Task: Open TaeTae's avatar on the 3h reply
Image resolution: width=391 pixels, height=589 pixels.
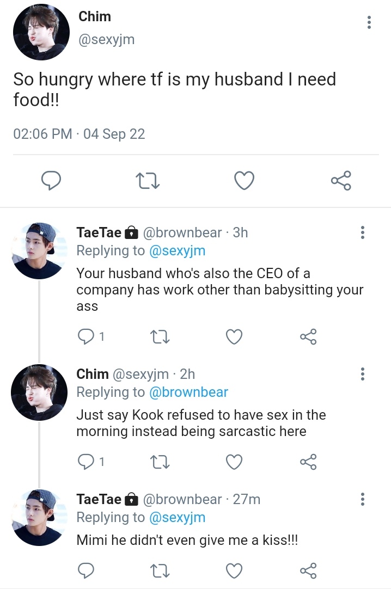Action: coord(39,250)
